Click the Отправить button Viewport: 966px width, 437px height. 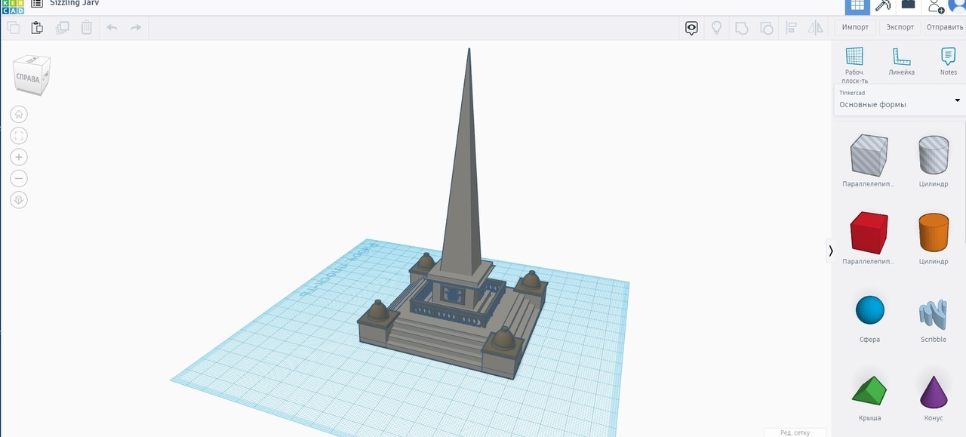(945, 27)
